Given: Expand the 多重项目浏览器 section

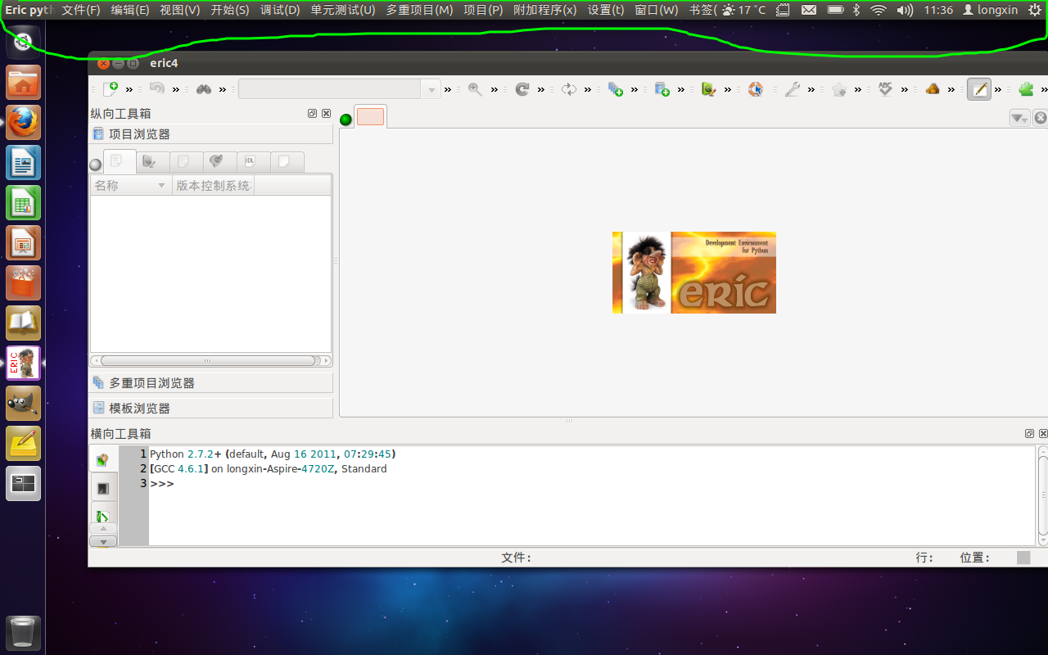Looking at the screenshot, I should (x=211, y=382).
